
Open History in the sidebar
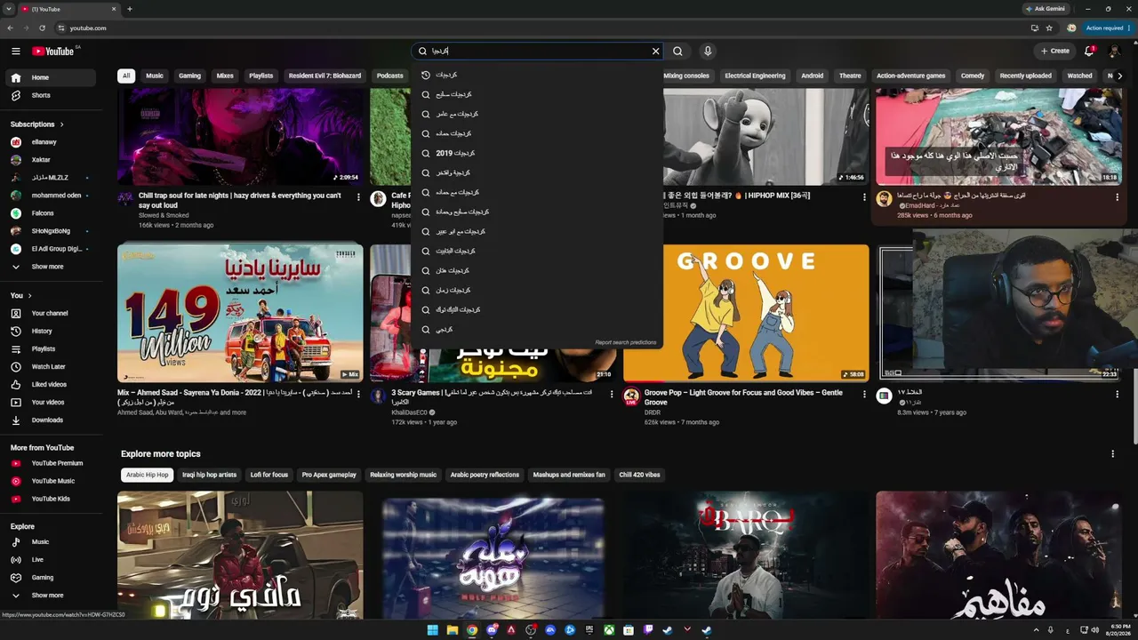pos(52,331)
